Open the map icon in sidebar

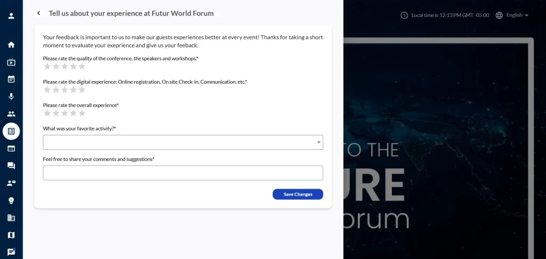tap(11, 235)
